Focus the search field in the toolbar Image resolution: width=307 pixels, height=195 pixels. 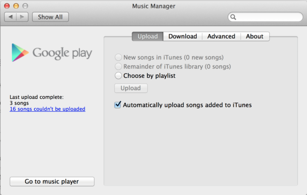coord(269,17)
